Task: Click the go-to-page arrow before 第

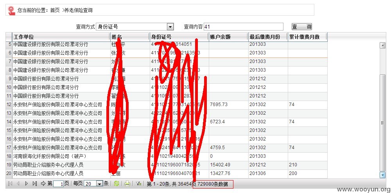Action: tap(43, 184)
